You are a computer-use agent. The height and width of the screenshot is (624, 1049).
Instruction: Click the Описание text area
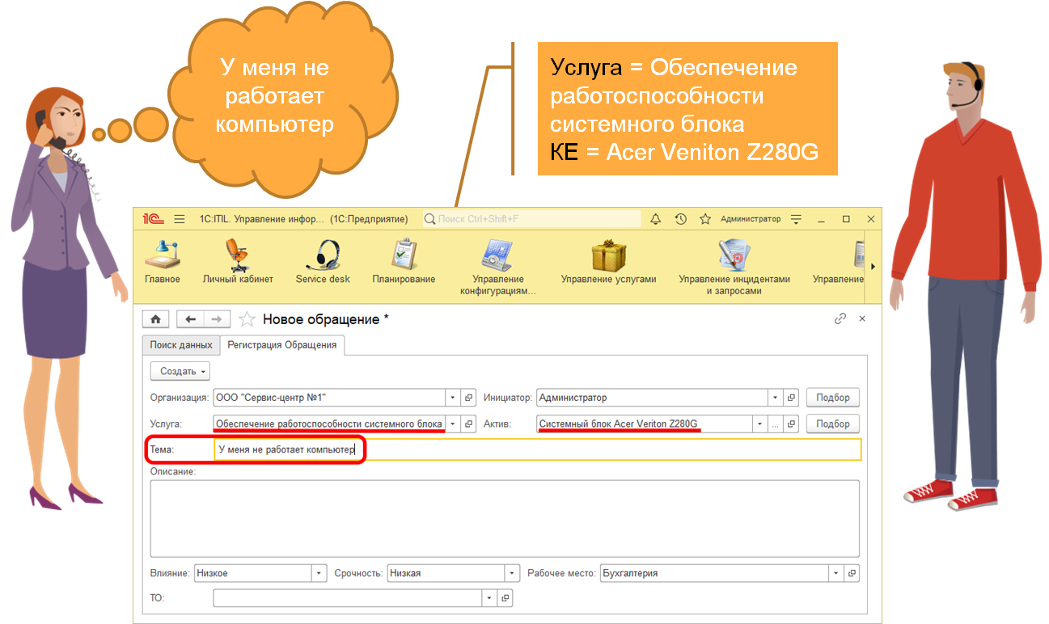pyautogui.click(x=505, y=519)
